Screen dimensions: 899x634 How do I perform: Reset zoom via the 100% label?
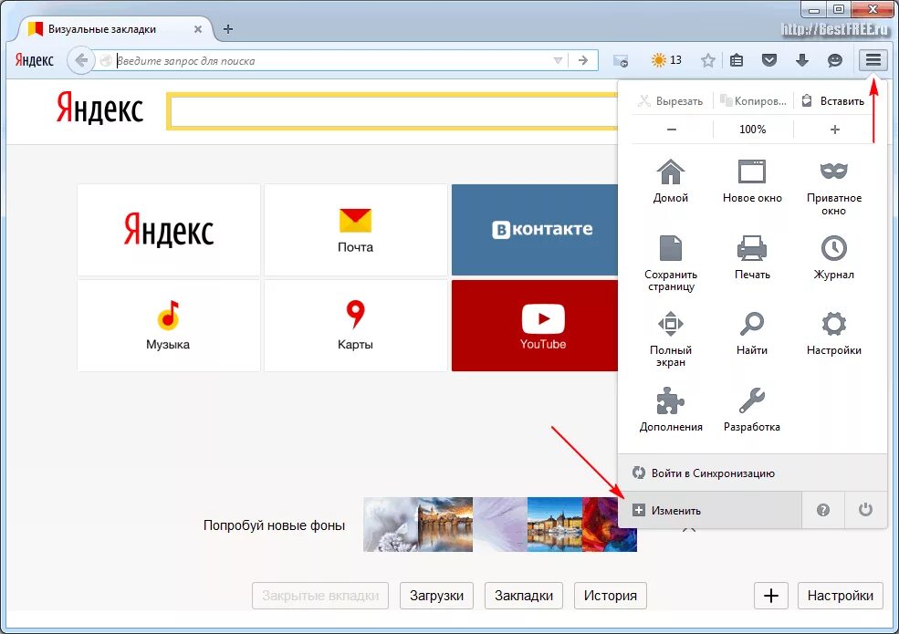(752, 129)
